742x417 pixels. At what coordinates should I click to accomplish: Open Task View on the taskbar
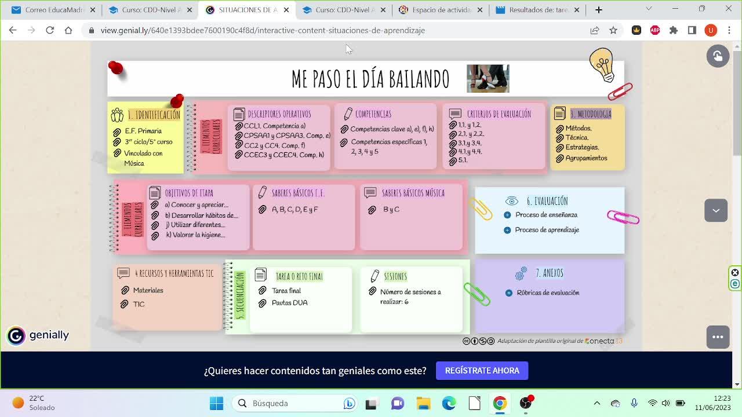coord(371,403)
